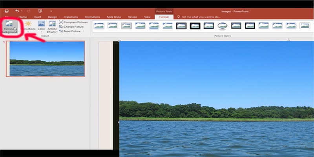Click the greyed Redo icon
The width and height of the screenshot is (314, 157).
coord(28,11)
